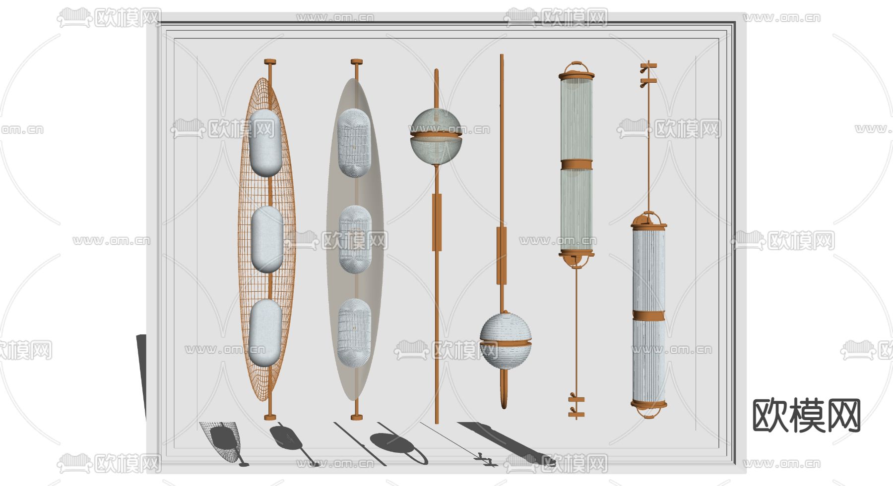Select the orange wire-mesh oval lamp model
This screenshot has width=893, height=486.
[x=268, y=239]
